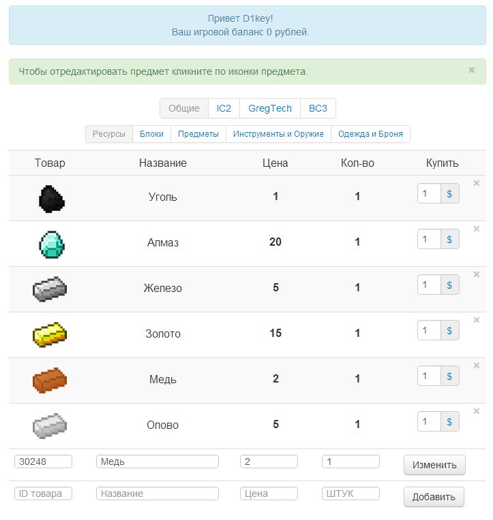This screenshot has width=493, height=520.
Task: Click the diamond (Алмаз) item icon
Action: pos(52,244)
